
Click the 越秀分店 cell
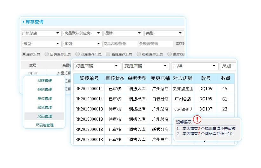coord(160,129)
